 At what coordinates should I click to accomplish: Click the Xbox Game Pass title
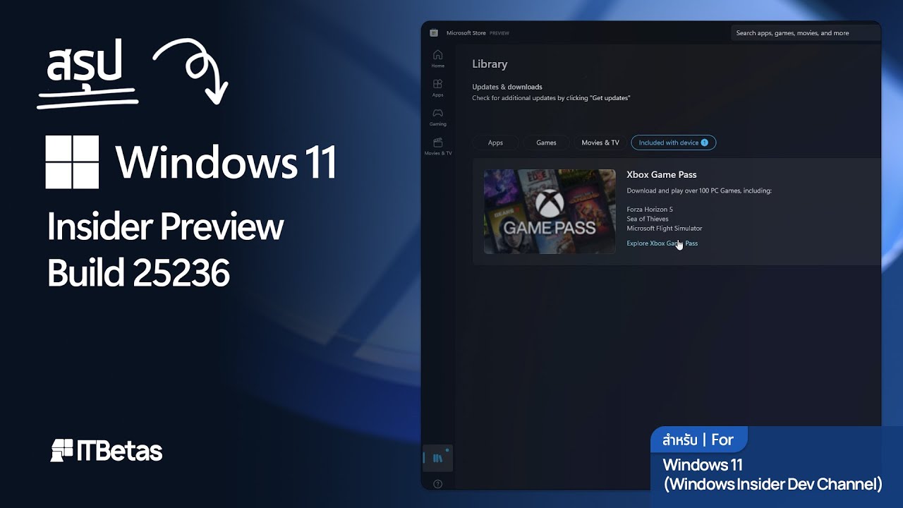click(x=662, y=175)
